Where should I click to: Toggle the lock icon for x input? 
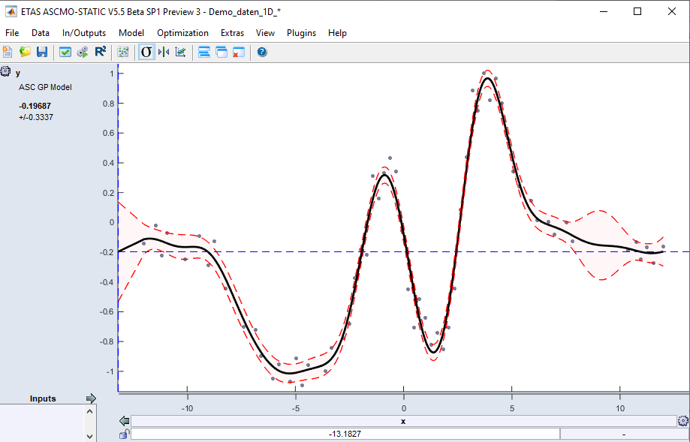point(124,434)
